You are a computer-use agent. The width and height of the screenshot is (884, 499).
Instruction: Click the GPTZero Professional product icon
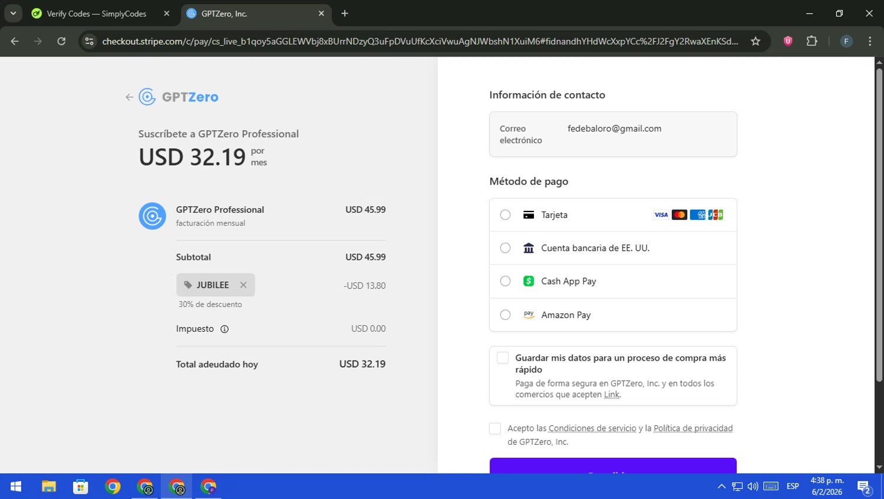pos(152,216)
